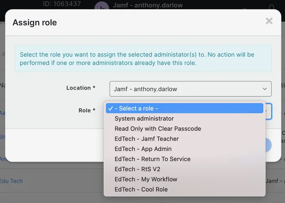Click the notification bell icon in header
The width and height of the screenshot is (285, 203).
[272, 7]
